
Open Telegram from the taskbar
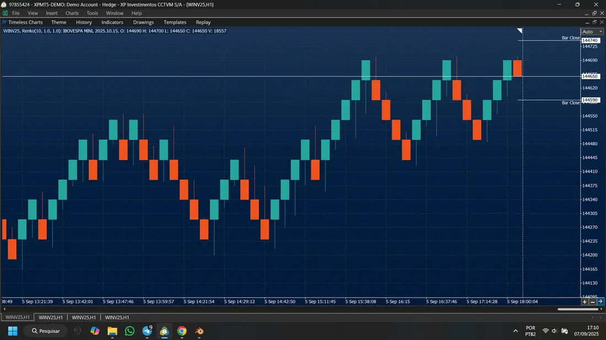coord(147,331)
